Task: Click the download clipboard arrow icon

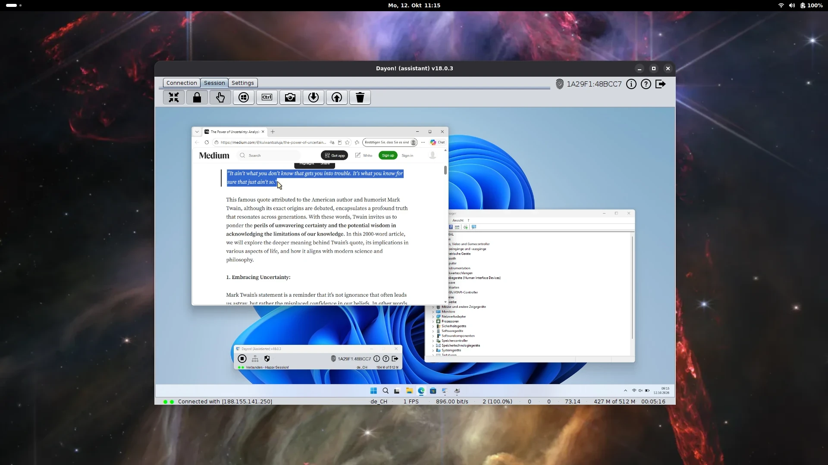Action: pos(314,98)
